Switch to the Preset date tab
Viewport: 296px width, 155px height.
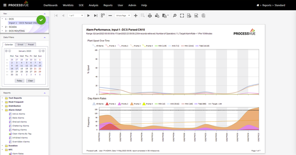click(31, 45)
